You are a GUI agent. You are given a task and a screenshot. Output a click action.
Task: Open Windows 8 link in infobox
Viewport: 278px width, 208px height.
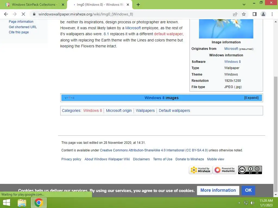tap(232, 61)
